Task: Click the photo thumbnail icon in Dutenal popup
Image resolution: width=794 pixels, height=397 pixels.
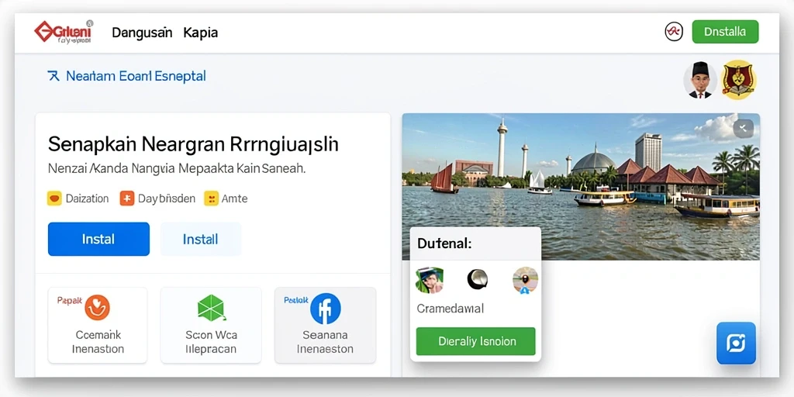Action: pyautogui.click(x=430, y=280)
